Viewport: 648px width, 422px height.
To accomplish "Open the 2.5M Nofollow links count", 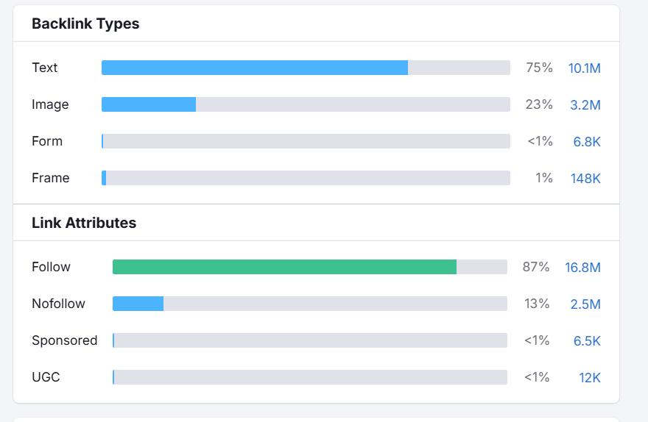I will click(585, 304).
